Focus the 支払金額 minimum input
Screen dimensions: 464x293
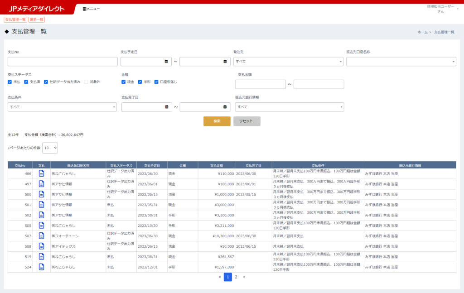click(261, 84)
